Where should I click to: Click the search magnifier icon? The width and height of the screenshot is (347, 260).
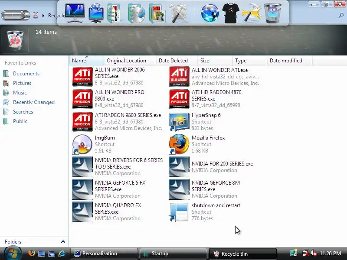[341, 15]
